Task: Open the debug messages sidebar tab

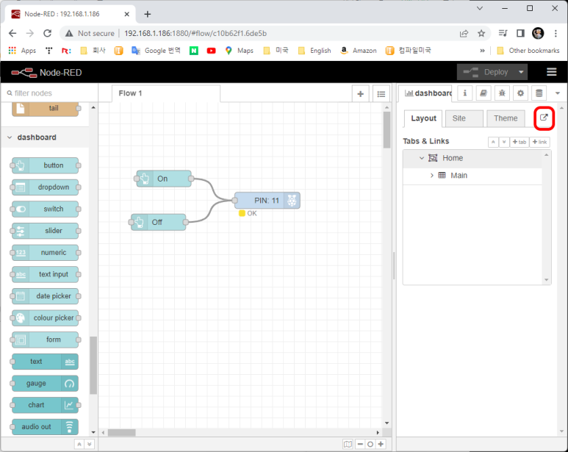Action: click(x=502, y=93)
